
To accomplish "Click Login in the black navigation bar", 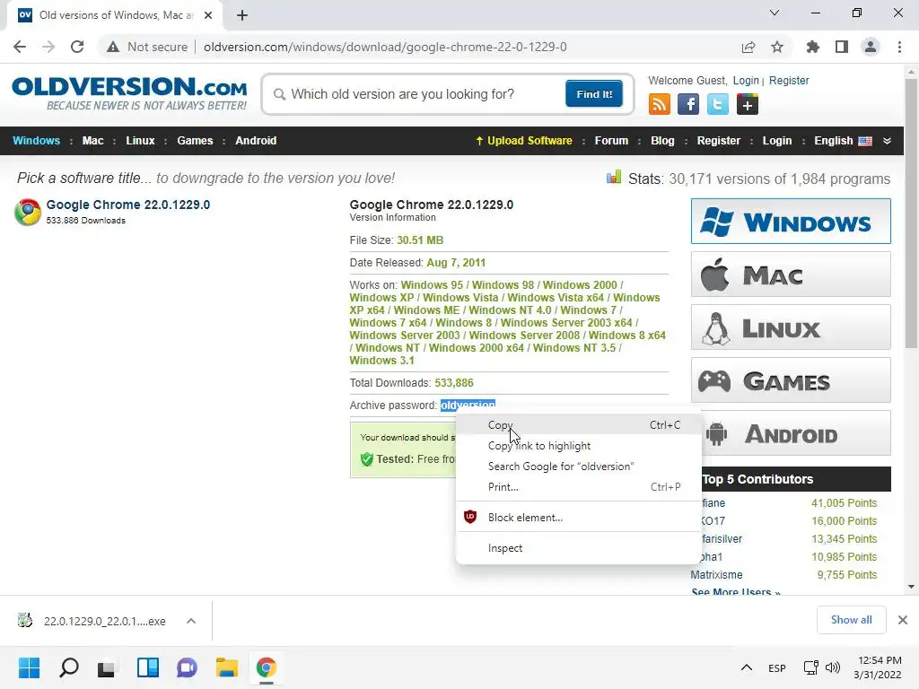I will [x=777, y=141].
